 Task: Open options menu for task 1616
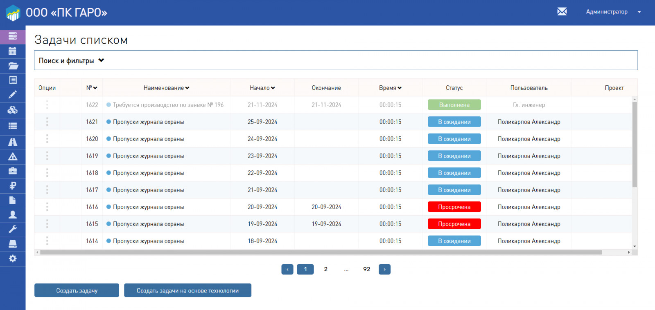click(x=47, y=207)
